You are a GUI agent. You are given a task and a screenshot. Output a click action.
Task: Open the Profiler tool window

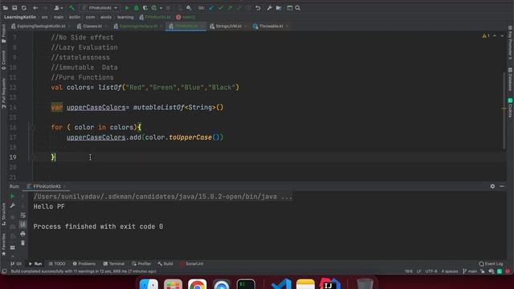pos(141,264)
